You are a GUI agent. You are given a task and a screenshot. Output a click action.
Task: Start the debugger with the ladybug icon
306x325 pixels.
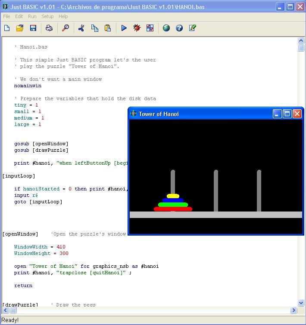137,28
